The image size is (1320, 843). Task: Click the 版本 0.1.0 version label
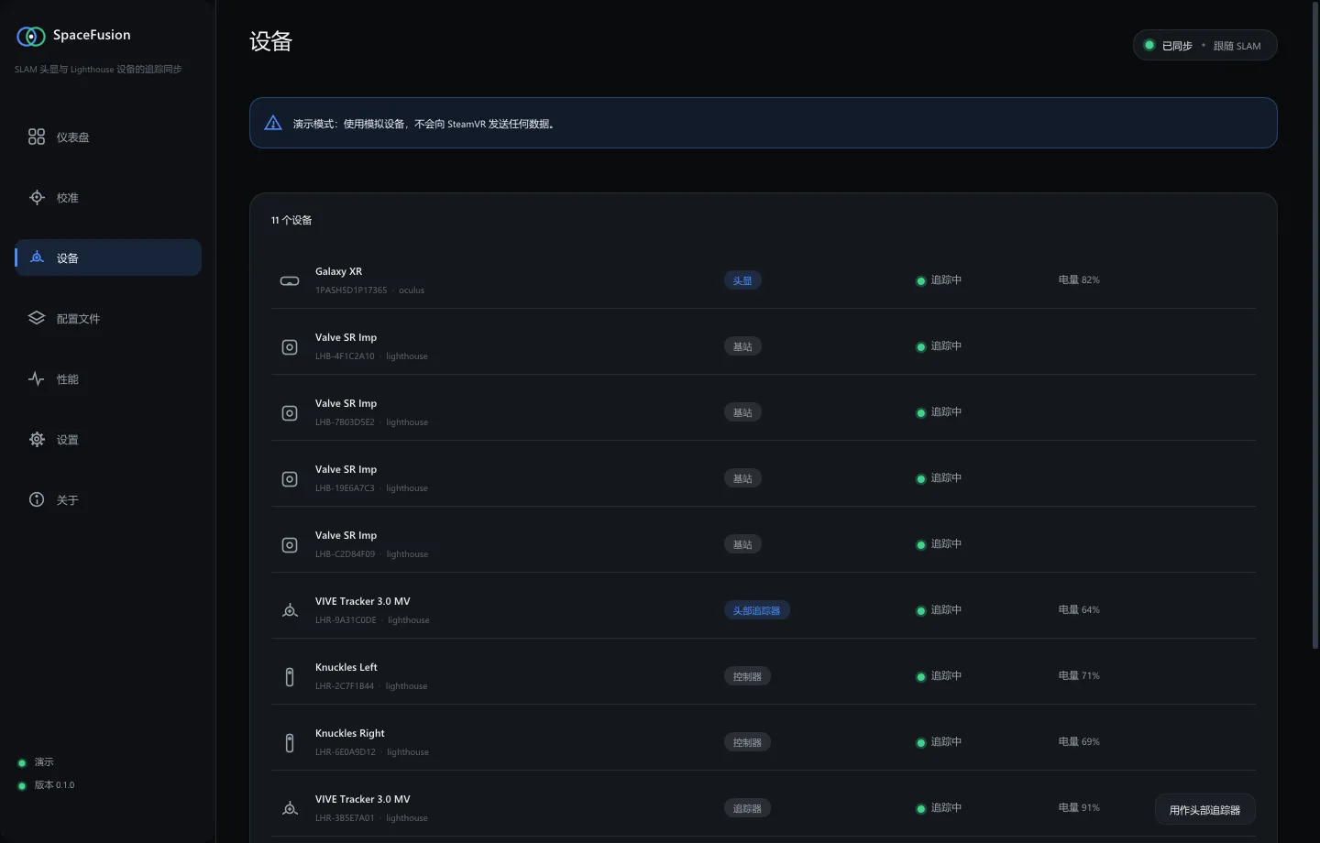click(x=55, y=785)
